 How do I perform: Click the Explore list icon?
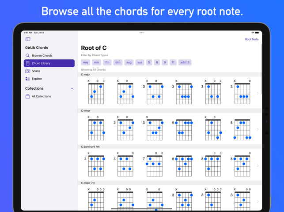pyautogui.click(x=27, y=79)
